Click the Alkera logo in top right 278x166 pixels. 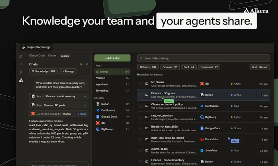pos(256,11)
